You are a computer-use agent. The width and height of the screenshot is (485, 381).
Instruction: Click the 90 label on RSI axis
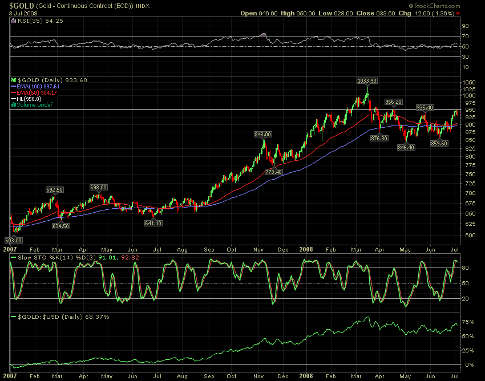466,26
